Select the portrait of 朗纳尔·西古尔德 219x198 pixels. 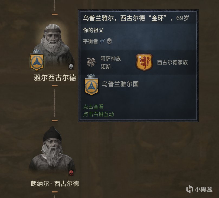(x=52, y=150)
